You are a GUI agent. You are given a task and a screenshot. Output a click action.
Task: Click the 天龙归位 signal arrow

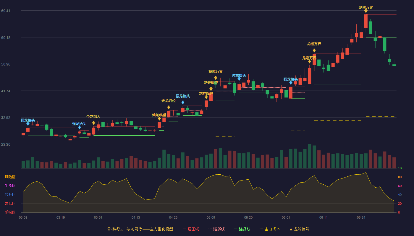click(x=169, y=108)
